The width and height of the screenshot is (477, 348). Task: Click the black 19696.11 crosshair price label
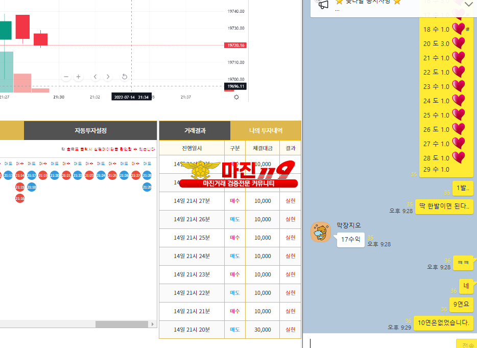click(235, 86)
